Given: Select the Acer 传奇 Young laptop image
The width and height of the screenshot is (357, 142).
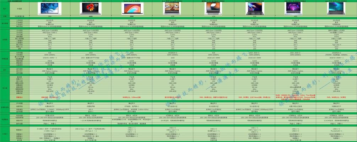Looking at the screenshot, I should [172, 9].
